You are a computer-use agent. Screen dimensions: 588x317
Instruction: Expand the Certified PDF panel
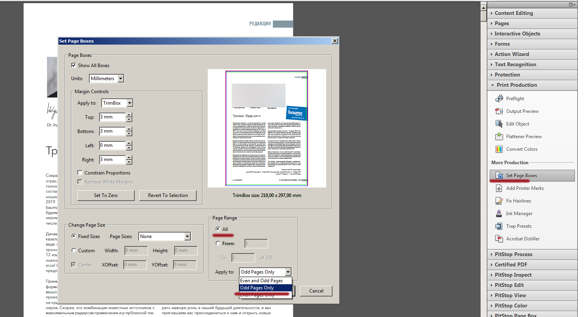coord(532,264)
